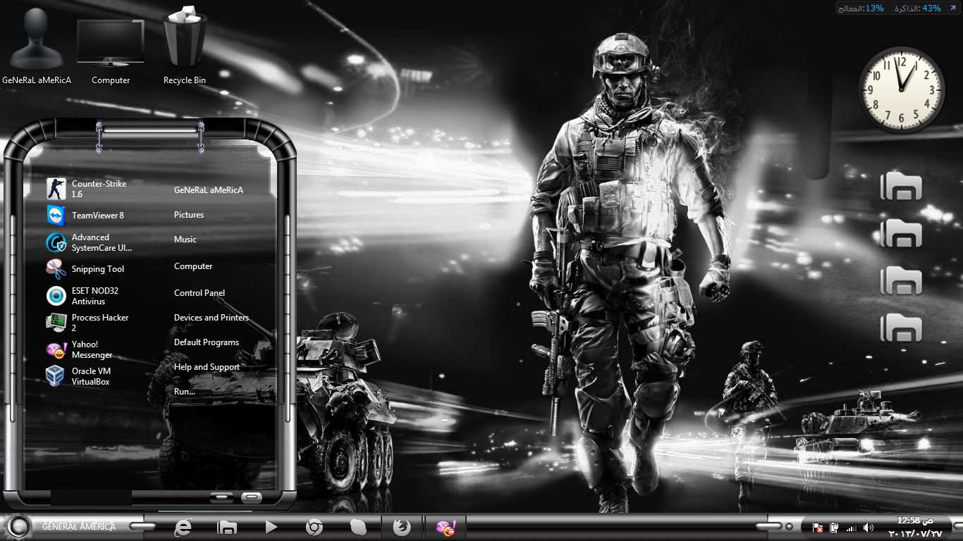The width and height of the screenshot is (963, 541).
Task: Open Pictures in the Start menu
Action: (x=189, y=215)
